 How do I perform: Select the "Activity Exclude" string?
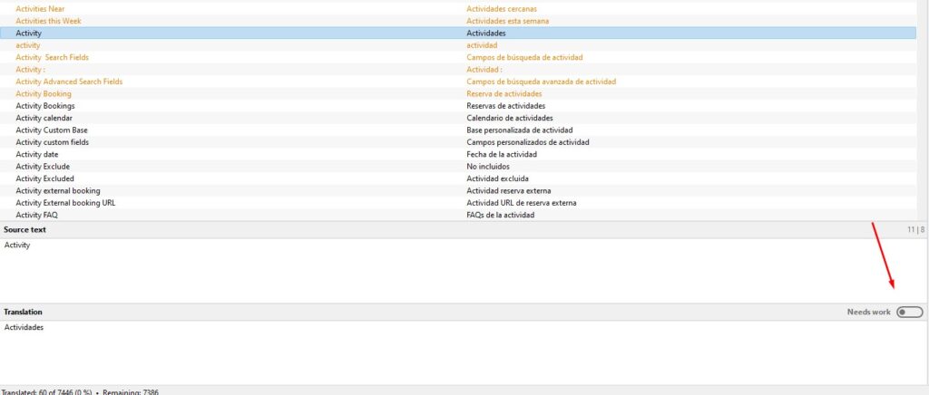coord(43,167)
